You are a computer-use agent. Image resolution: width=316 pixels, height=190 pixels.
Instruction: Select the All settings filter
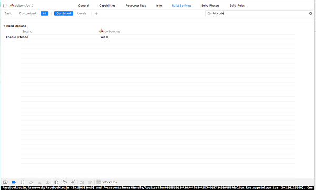[x=45, y=13]
